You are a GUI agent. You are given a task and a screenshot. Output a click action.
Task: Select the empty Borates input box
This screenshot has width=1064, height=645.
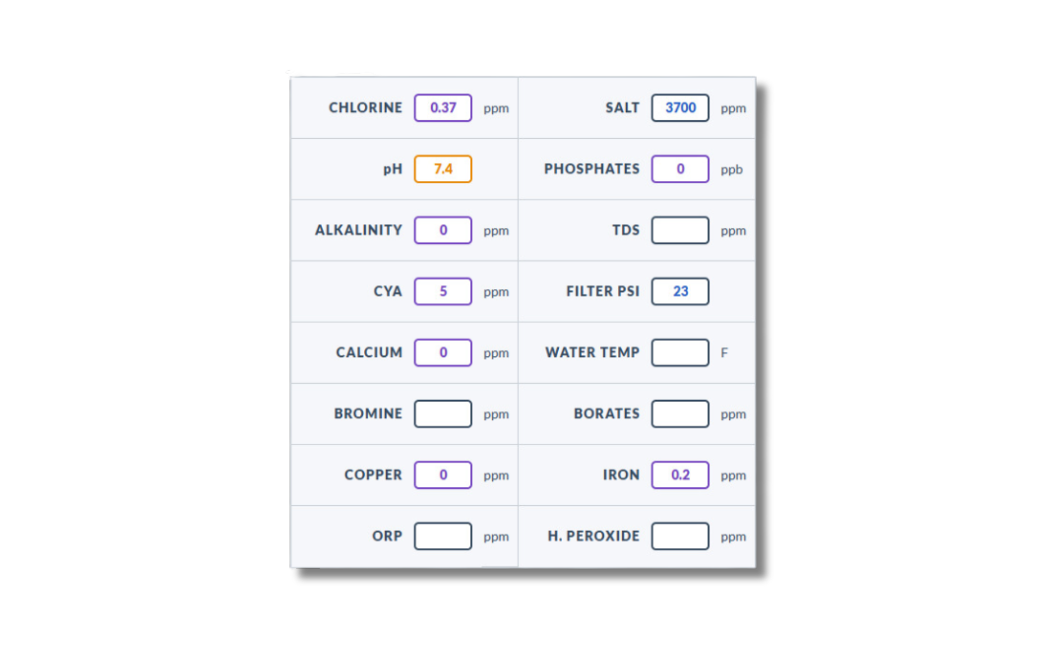(680, 414)
